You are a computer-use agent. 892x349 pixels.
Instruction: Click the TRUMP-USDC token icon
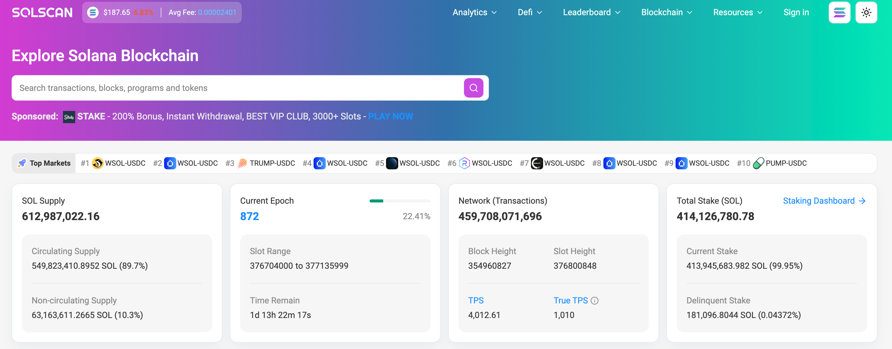[243, 163]
